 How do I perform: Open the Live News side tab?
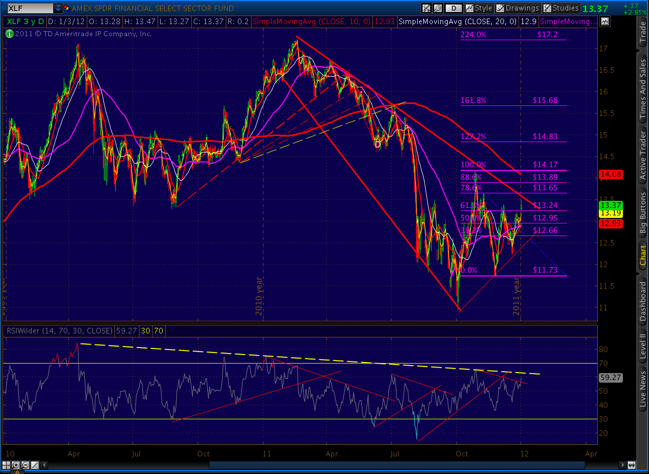point(642,388)
